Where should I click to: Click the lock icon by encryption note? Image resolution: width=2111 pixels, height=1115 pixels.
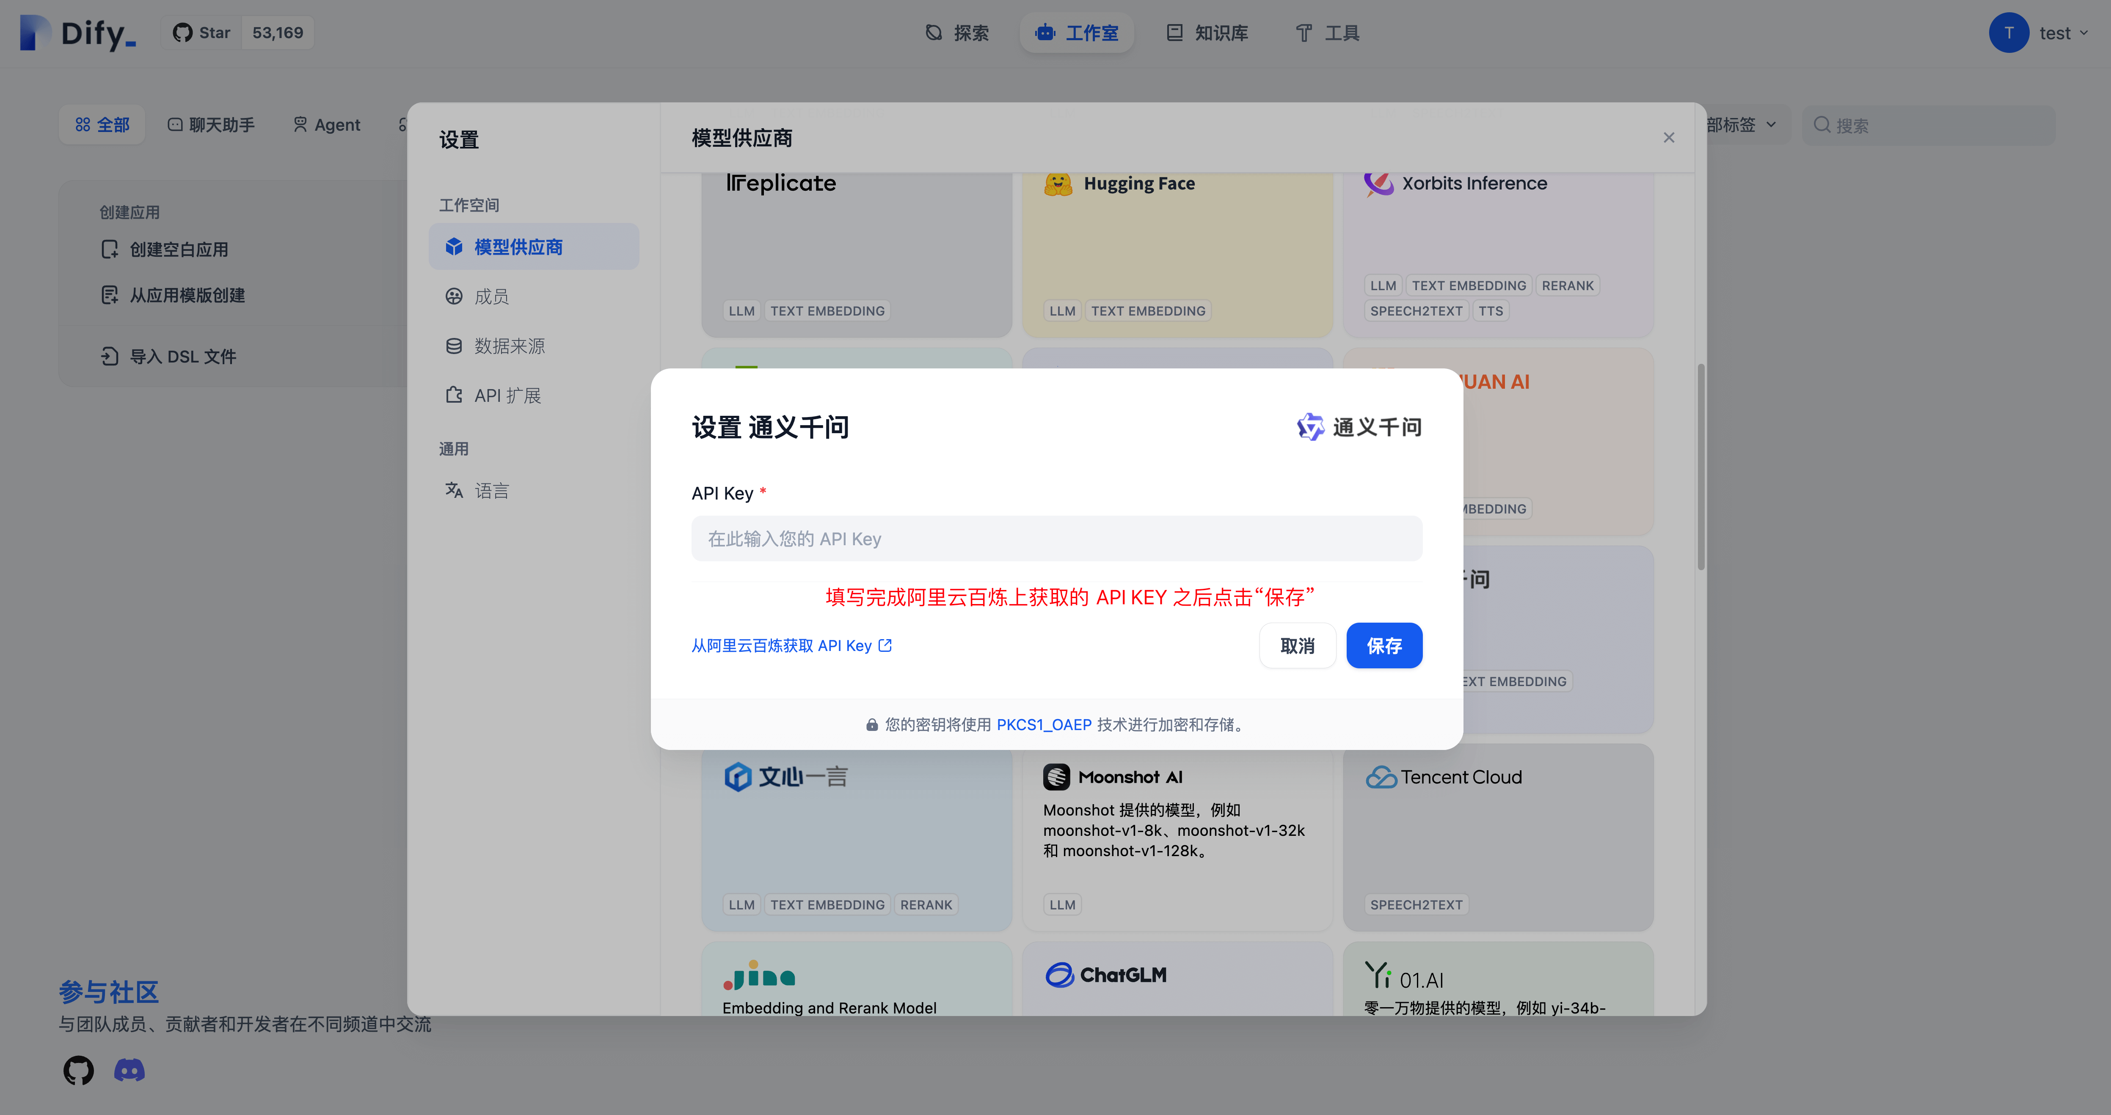click(871, 725)
